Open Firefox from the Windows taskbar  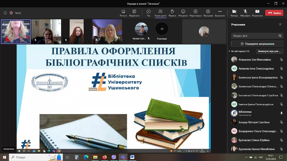[x=104, y=157]
